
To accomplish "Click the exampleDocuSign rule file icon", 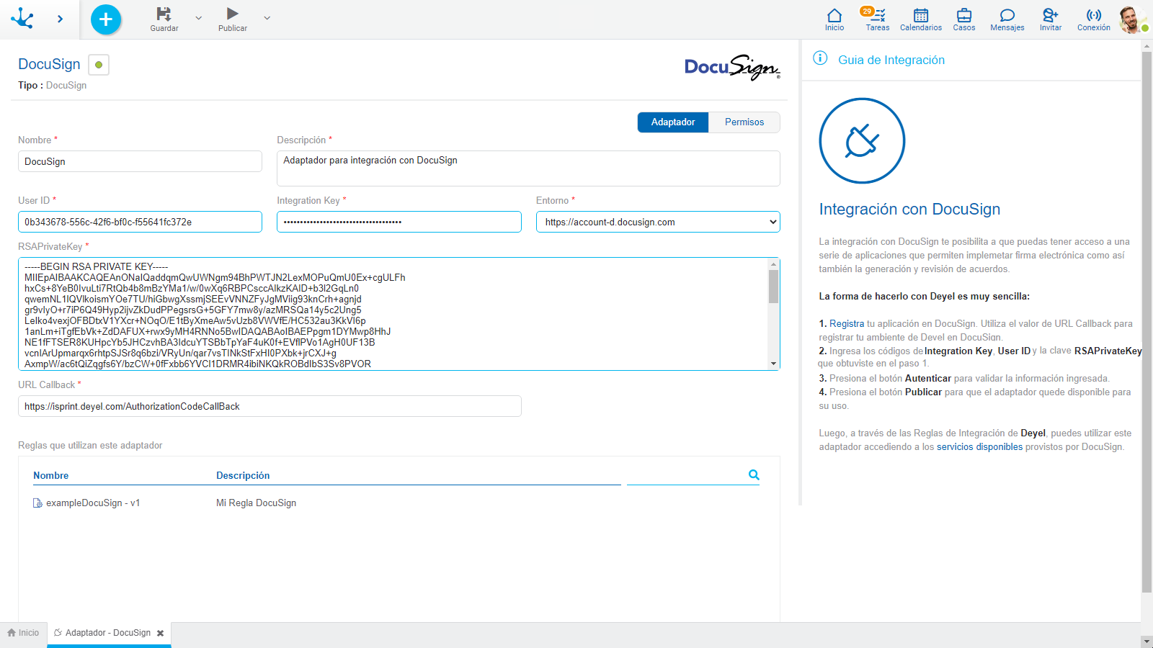I will [37, 503].
